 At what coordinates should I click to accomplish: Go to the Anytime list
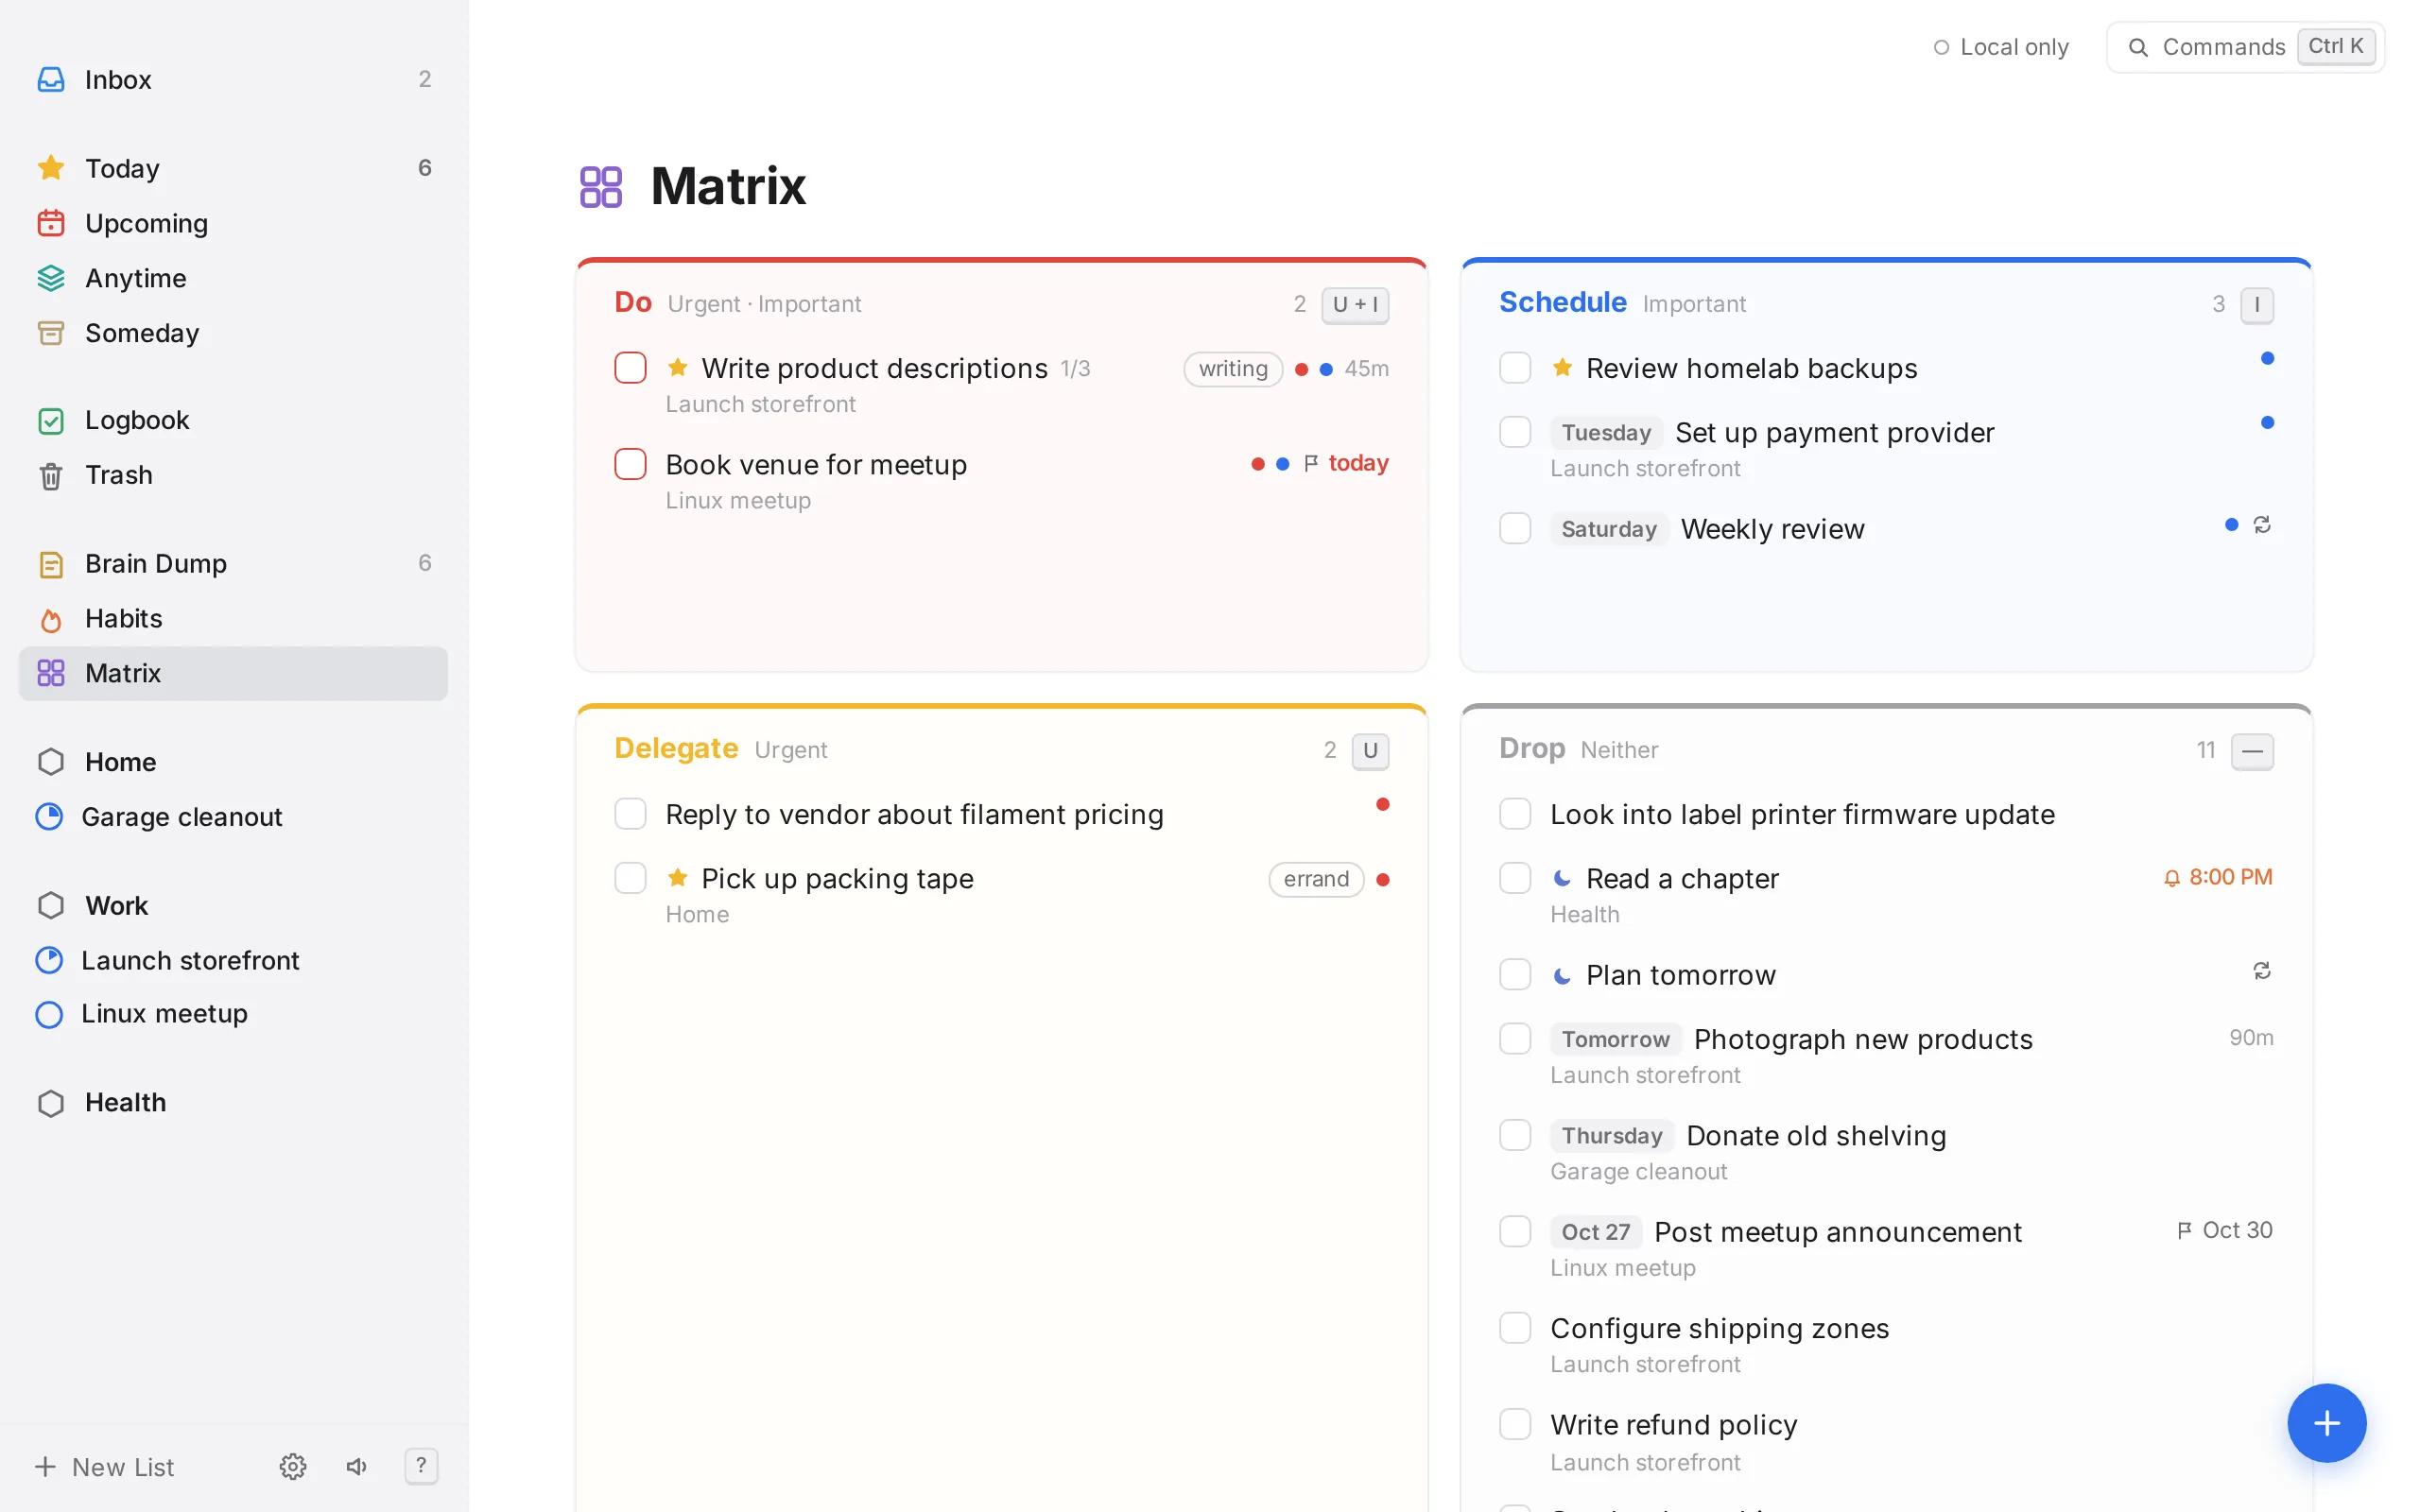tap(233, 278)
